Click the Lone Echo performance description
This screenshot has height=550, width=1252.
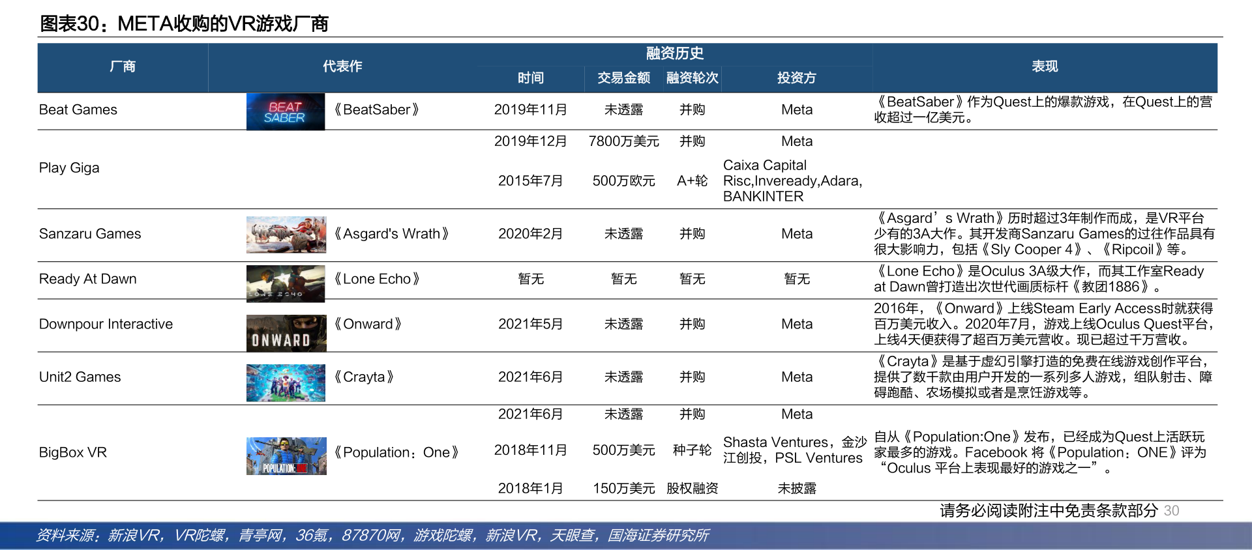(1039, 279)
